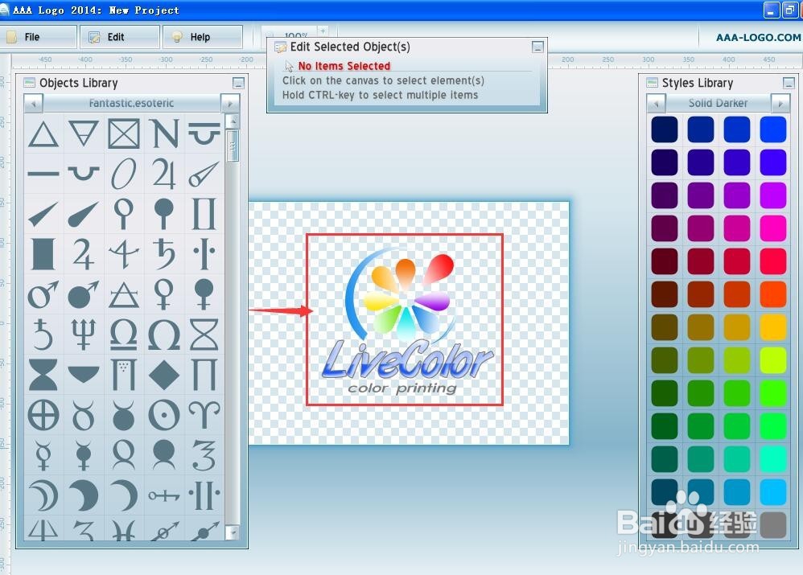Insert the Saturn symbol
This screenshot has height=575, width=803.
click(164, 254)
